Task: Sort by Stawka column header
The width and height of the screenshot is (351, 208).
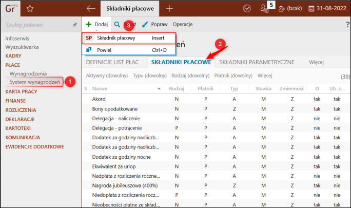Action: click(x=263, y=88)
